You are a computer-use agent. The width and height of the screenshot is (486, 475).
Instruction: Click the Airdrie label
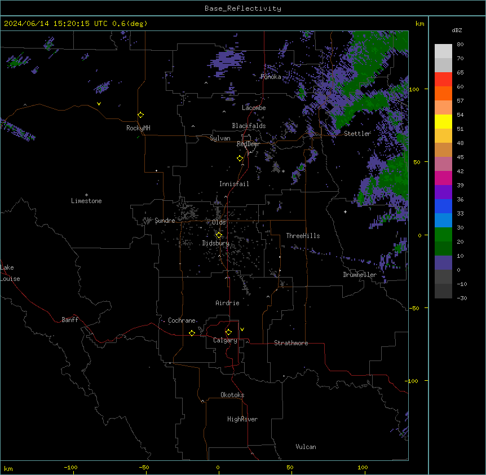click(x=228, y=303)
